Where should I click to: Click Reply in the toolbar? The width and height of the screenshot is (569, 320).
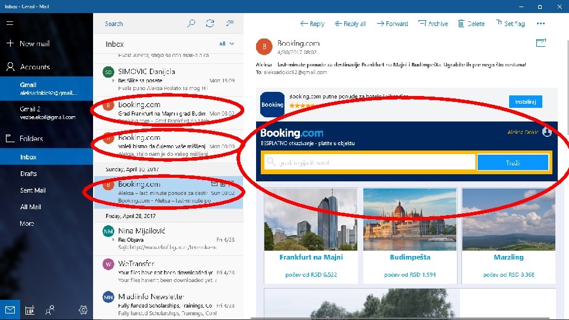[x=312, y=24]
